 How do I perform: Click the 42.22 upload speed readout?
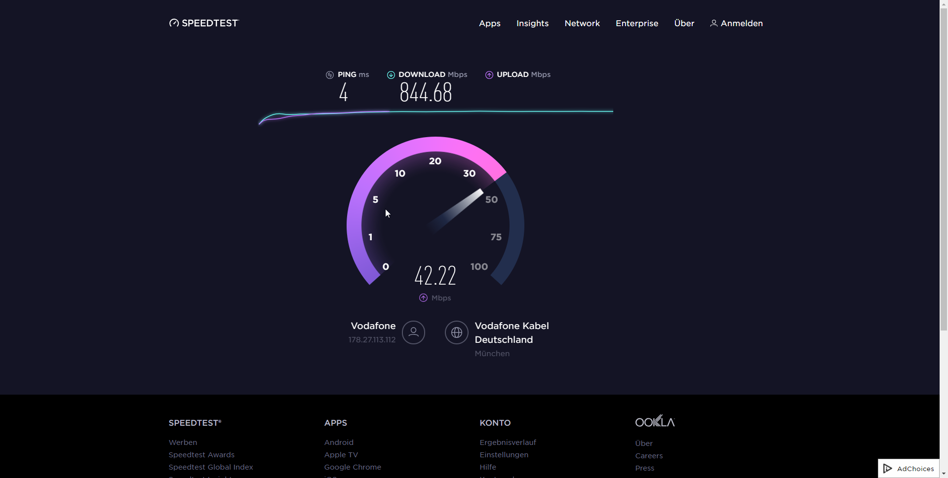[x=435, y=275]
